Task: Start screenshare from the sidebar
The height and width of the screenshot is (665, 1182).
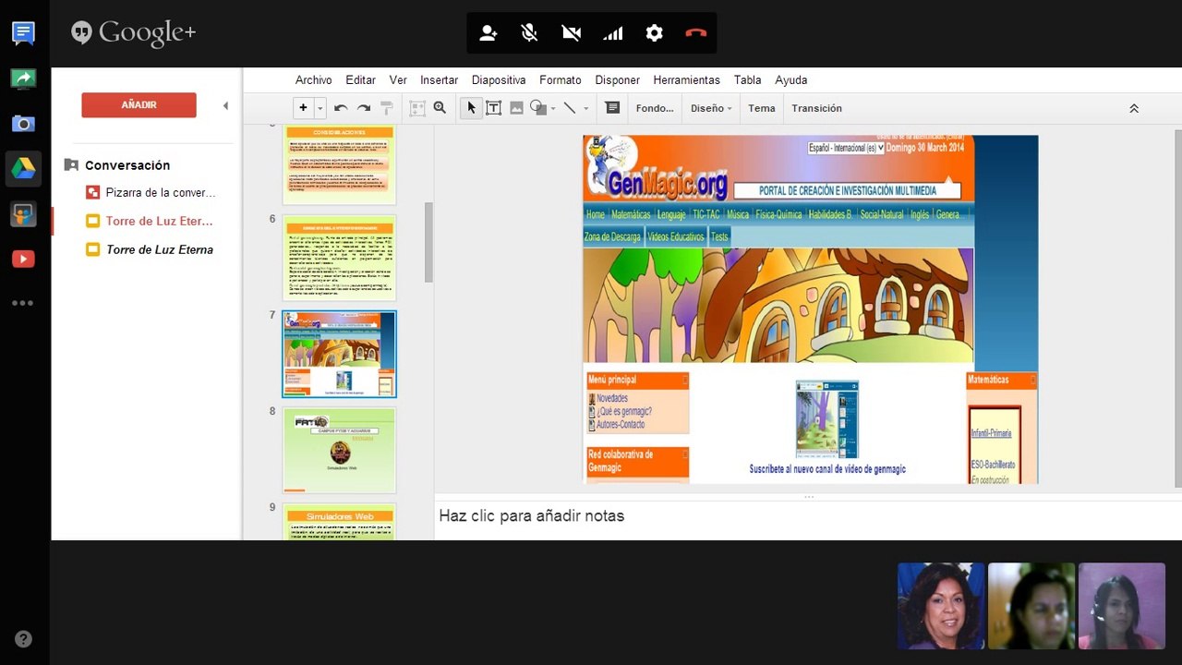Action: (x=23, y=79)
